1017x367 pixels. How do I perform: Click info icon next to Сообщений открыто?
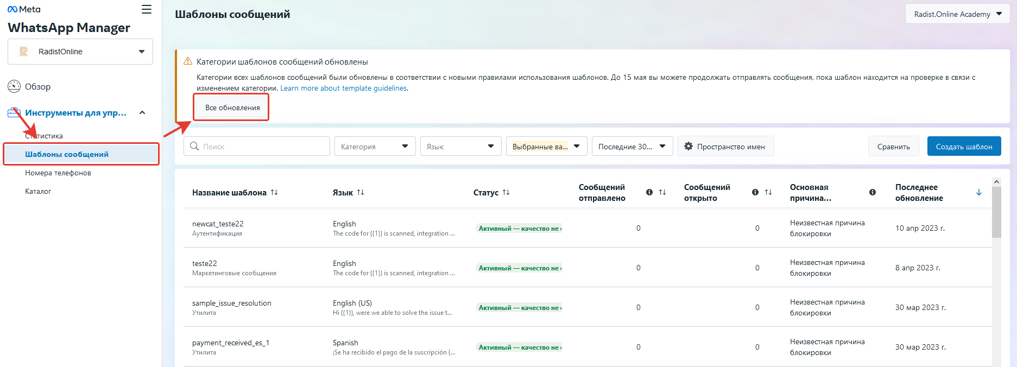point(755,192)
